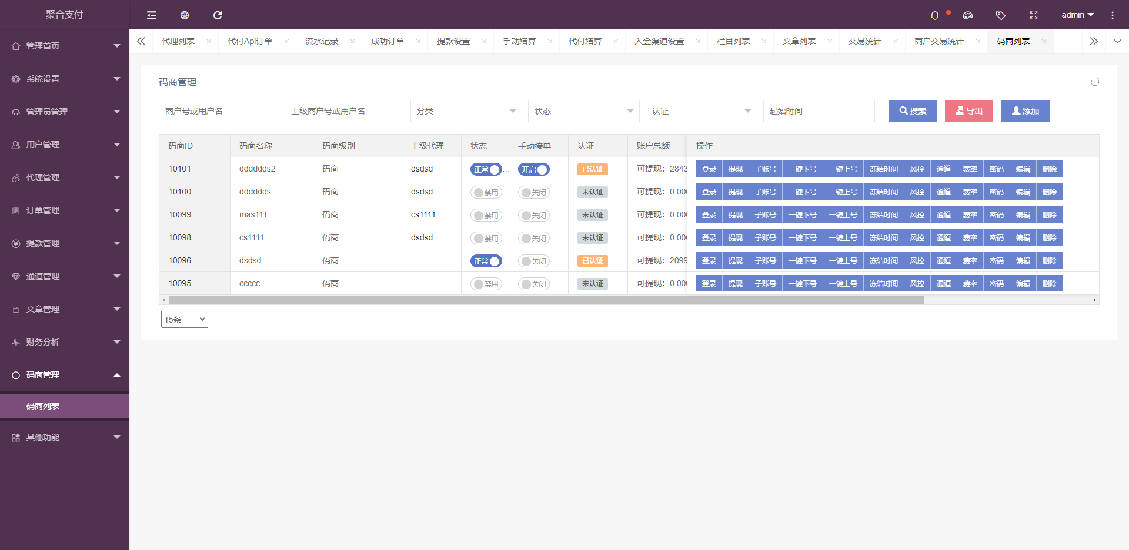
Task: Toggle 状态 switch for 码商 10101
Action: click(x=486, y=169)
